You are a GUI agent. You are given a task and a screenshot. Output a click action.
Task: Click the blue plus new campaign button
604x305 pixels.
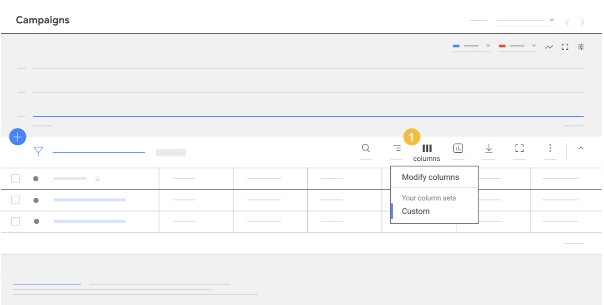[x=18, y=137]
